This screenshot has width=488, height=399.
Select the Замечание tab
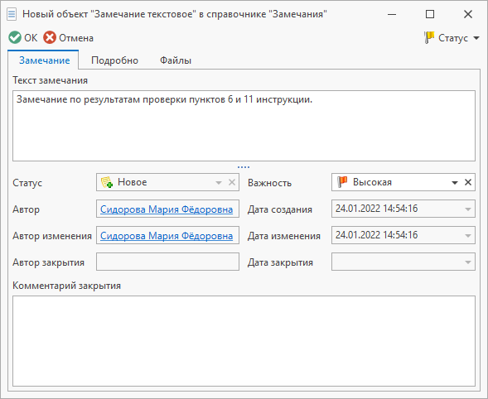pyautogui.click(x=44, y=60)
